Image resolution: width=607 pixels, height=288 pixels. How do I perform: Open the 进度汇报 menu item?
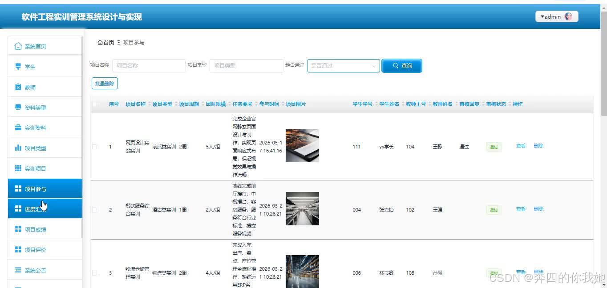click(45, 209)
